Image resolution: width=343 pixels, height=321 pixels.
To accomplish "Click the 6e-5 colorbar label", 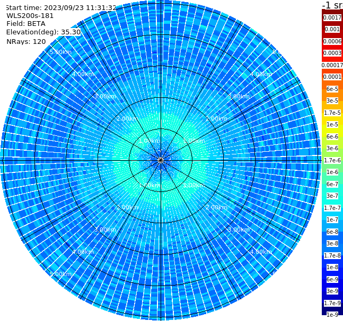I will pos(332,89).
